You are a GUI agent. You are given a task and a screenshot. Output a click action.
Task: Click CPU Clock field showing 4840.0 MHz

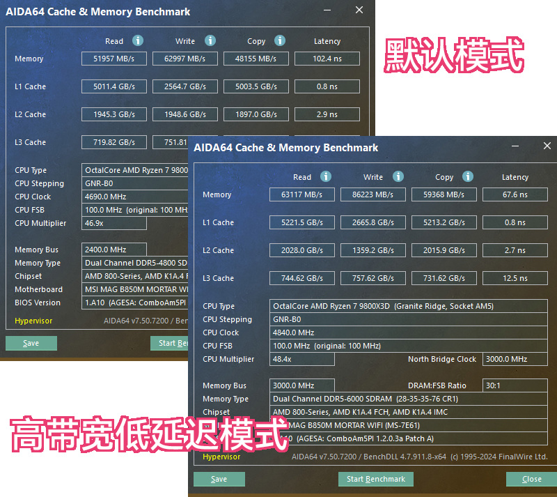tap(409, 332)
